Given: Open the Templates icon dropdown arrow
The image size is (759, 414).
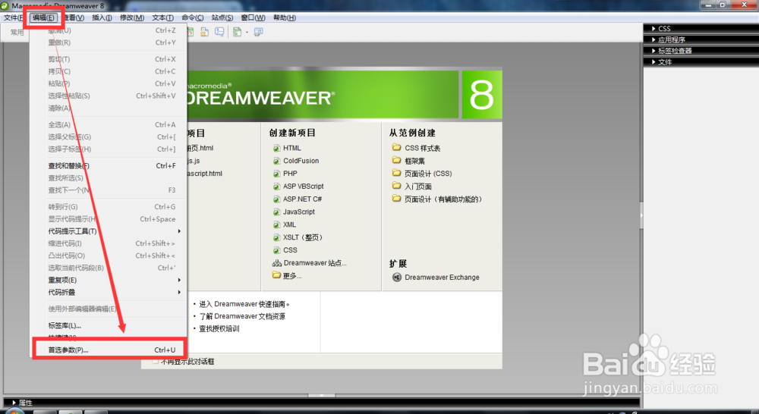Looking at the screenshot, I should click(247, 33).
